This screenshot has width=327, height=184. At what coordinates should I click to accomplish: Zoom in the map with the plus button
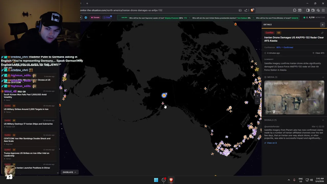[258, 96]
